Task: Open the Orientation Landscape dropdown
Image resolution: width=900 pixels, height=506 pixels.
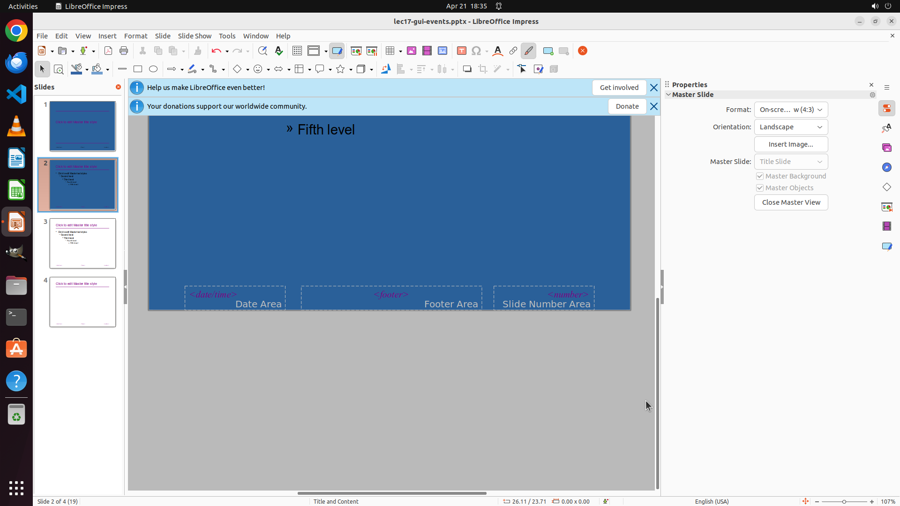Action: pos(791,127)
